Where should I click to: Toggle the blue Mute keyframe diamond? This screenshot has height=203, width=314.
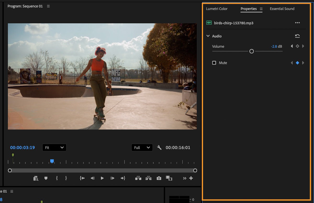click(x=297, y=63)
